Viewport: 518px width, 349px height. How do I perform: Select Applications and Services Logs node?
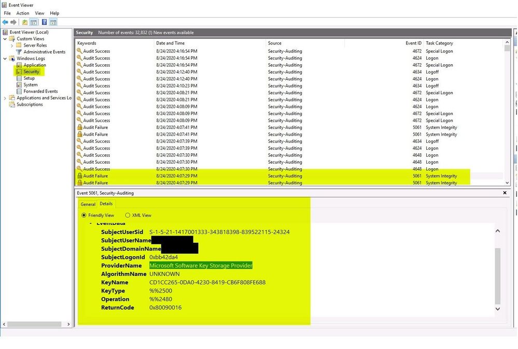(44, 98)
